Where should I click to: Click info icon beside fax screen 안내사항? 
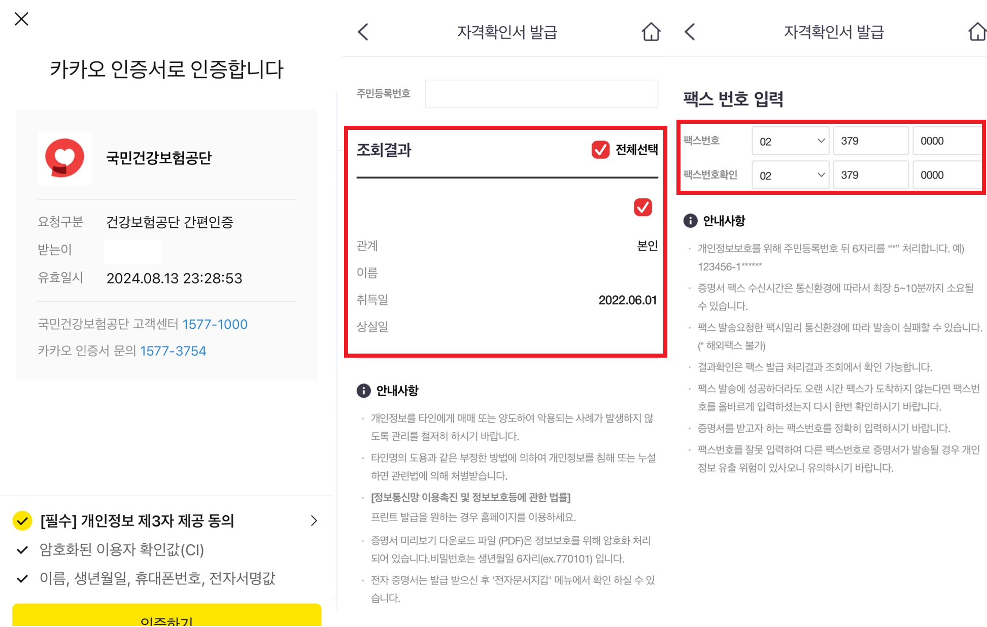[x=690, y=221]
